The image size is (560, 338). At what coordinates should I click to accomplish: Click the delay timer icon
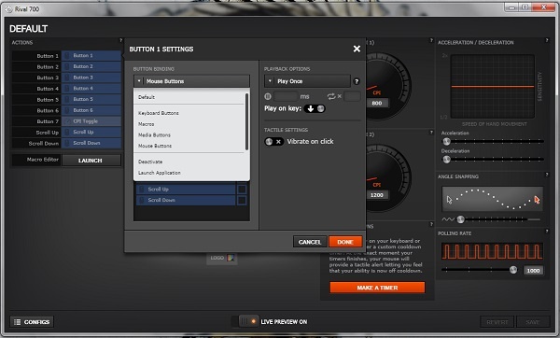coord(268,96)
